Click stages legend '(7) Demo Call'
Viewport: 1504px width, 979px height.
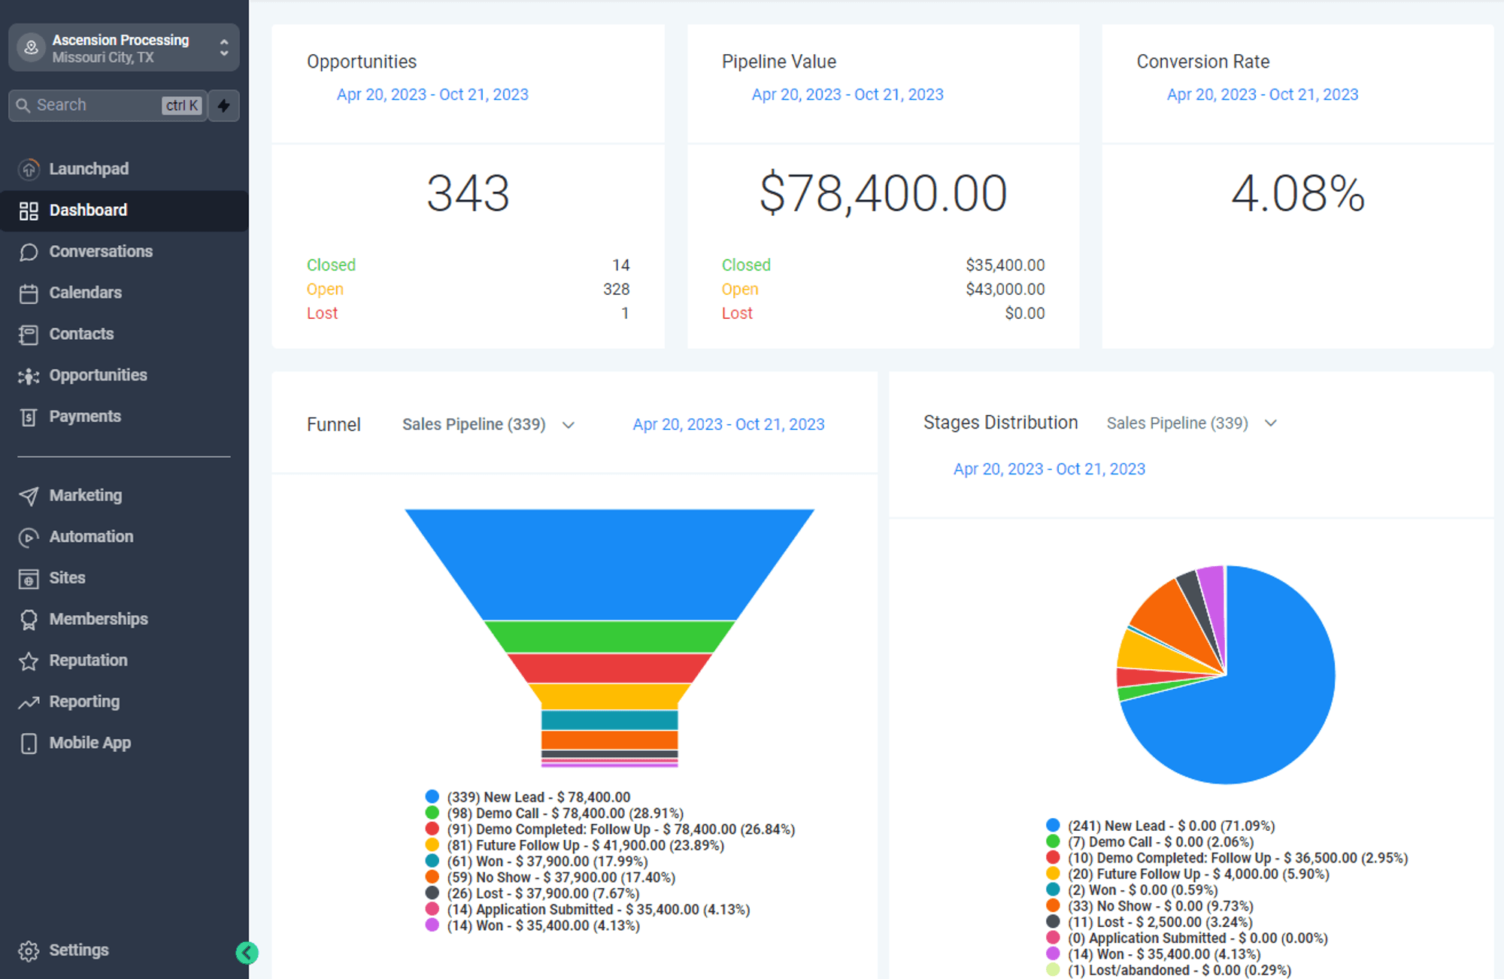1160,842
